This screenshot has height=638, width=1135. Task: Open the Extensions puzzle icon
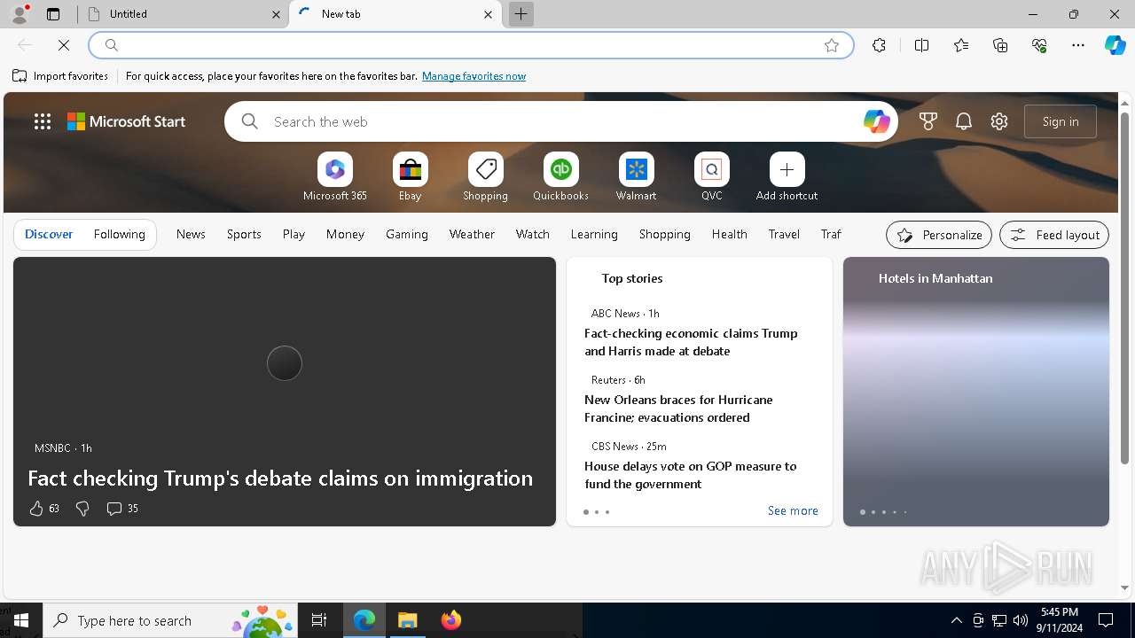point(879,45)
